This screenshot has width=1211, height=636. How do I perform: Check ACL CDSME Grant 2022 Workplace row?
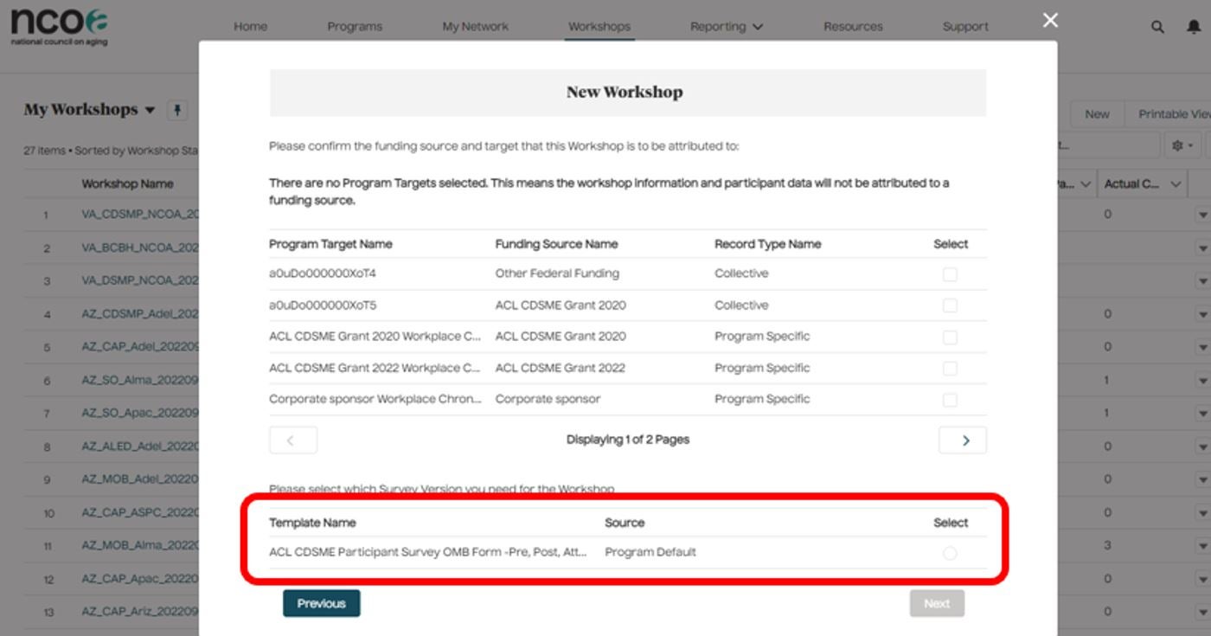(x=950, y=369)
